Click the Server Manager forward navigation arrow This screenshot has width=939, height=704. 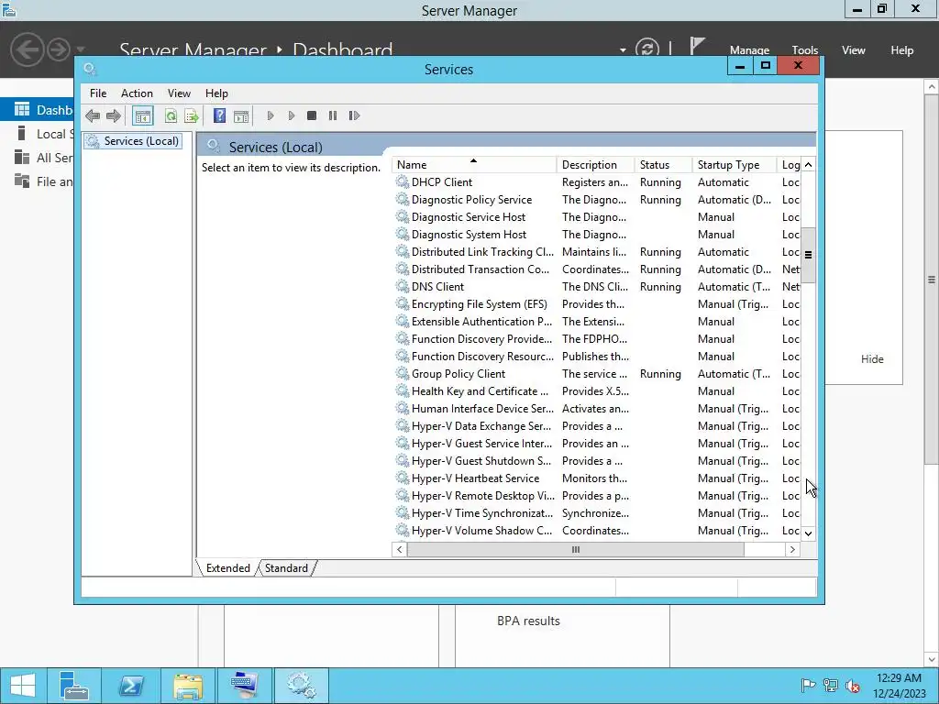point(59,49)
